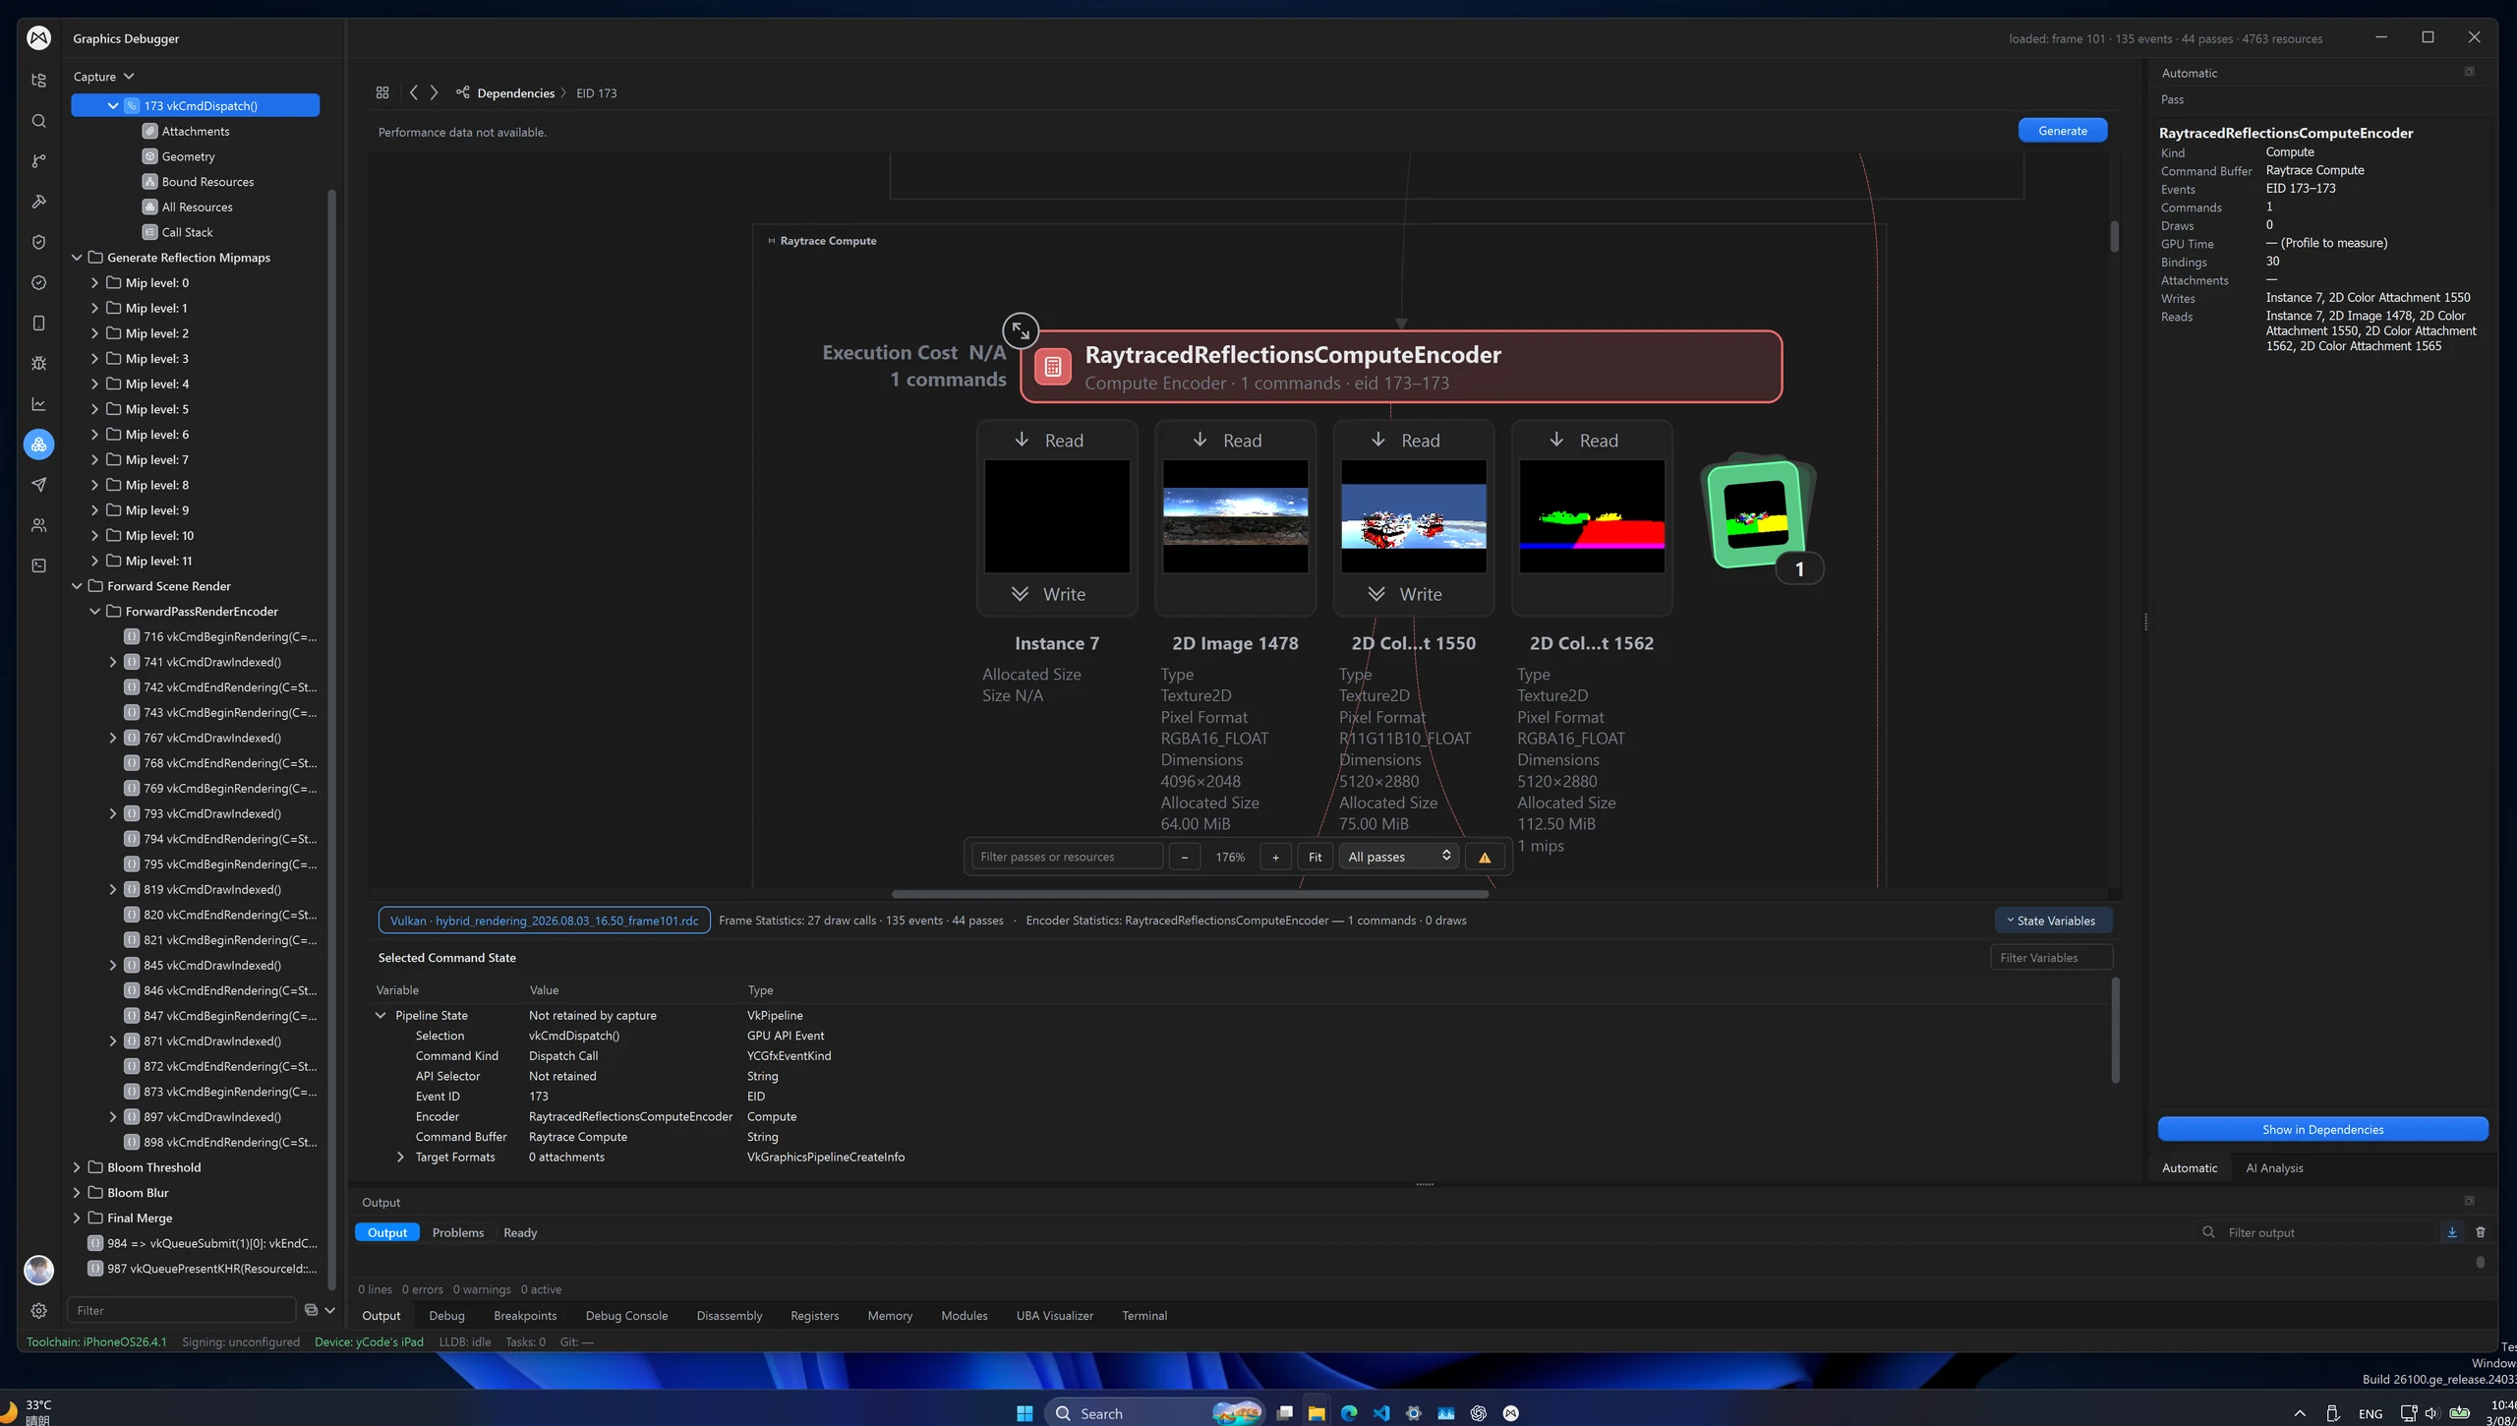The height and width of the screenshot is (1426, 2517).
Task: Click the Windows Start button
Action: pyautogui.click(x=1024, y=1413)
